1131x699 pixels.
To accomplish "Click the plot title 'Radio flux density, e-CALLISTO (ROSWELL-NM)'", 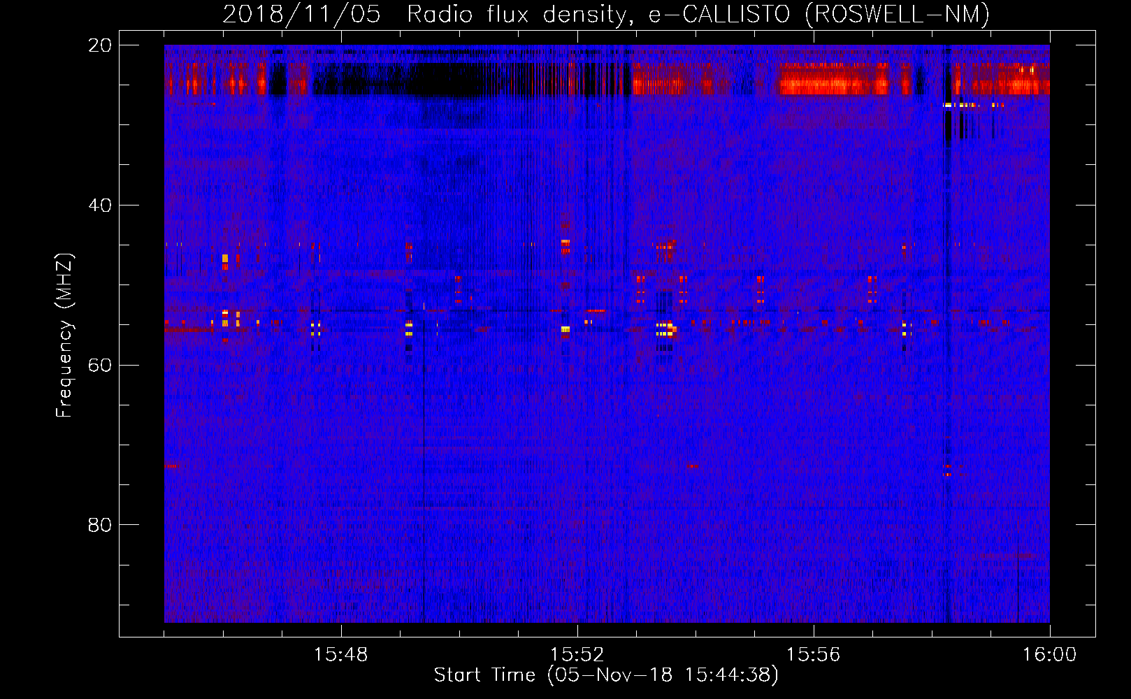I will (x=698, y=15).
